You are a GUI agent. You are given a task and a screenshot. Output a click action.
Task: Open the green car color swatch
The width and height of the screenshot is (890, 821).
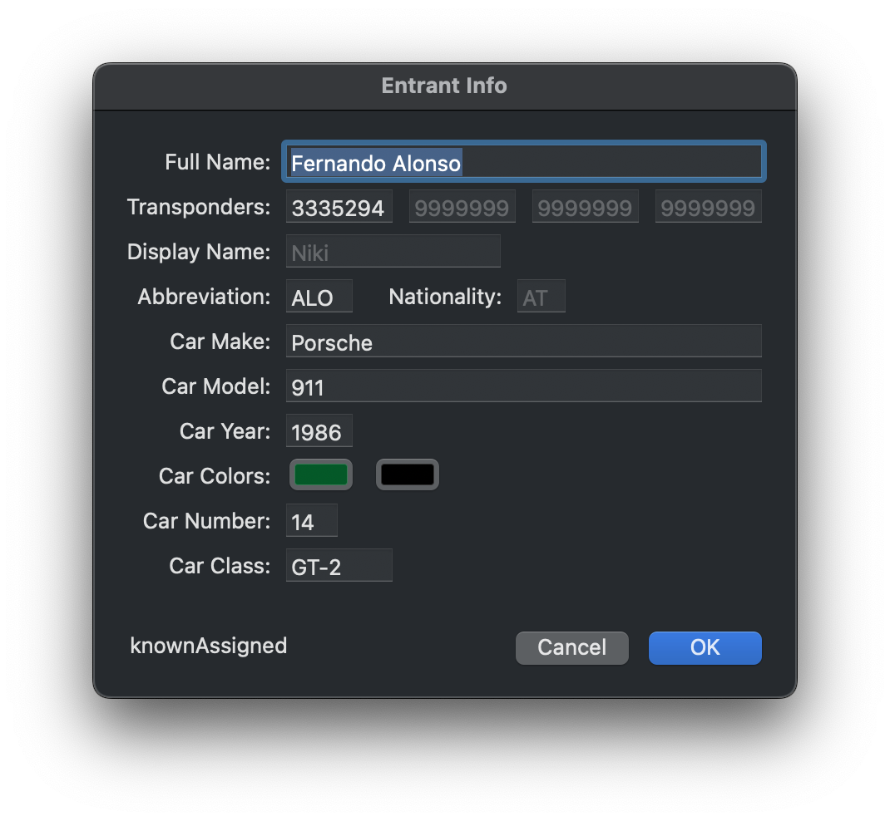[x=321, y=474]
